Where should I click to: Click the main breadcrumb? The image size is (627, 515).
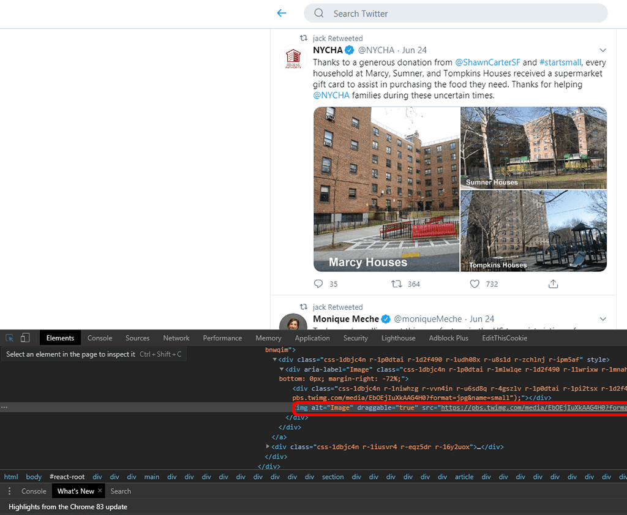coord(152,476)
